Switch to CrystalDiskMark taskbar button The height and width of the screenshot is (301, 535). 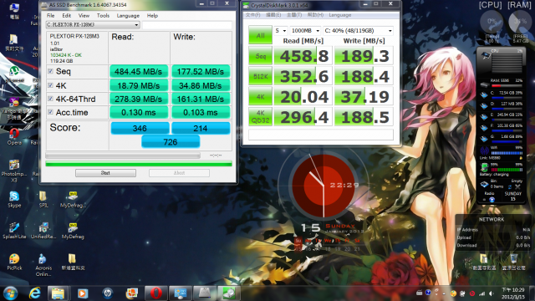229,293
